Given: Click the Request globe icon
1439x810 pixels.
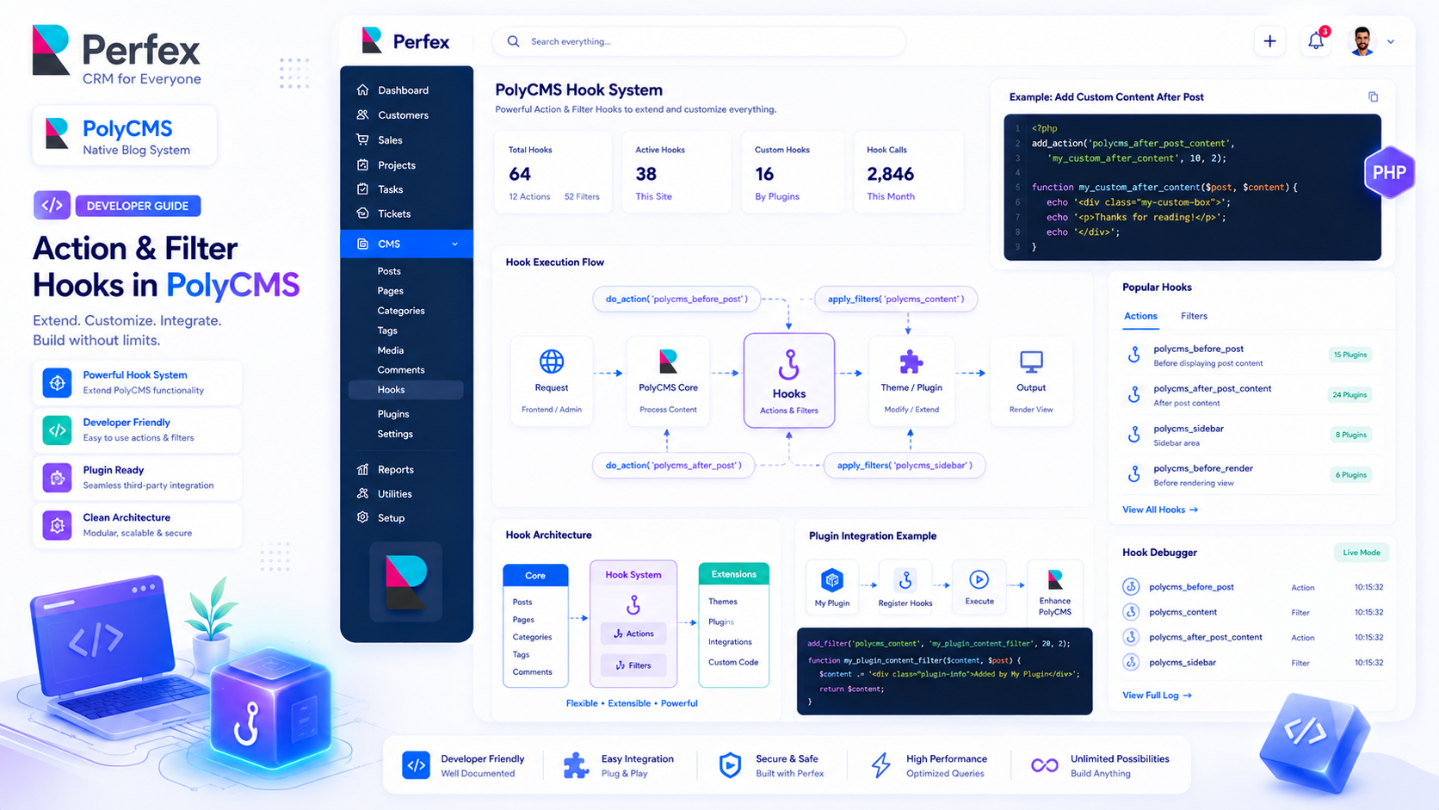Looking at the screenshot, I should tap(552, 362).
